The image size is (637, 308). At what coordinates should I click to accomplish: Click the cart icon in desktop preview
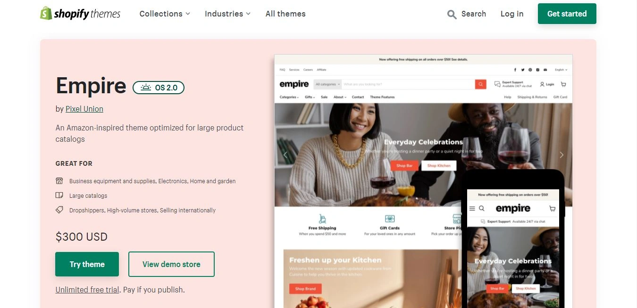[563, 84]
